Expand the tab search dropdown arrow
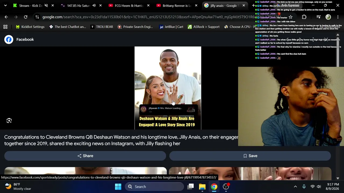 (x=5, y=6)
